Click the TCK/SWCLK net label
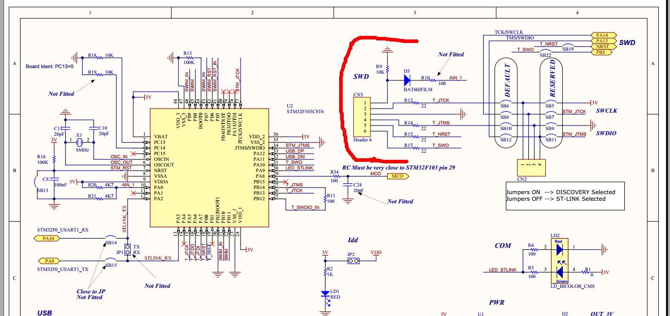 point(509,32)
